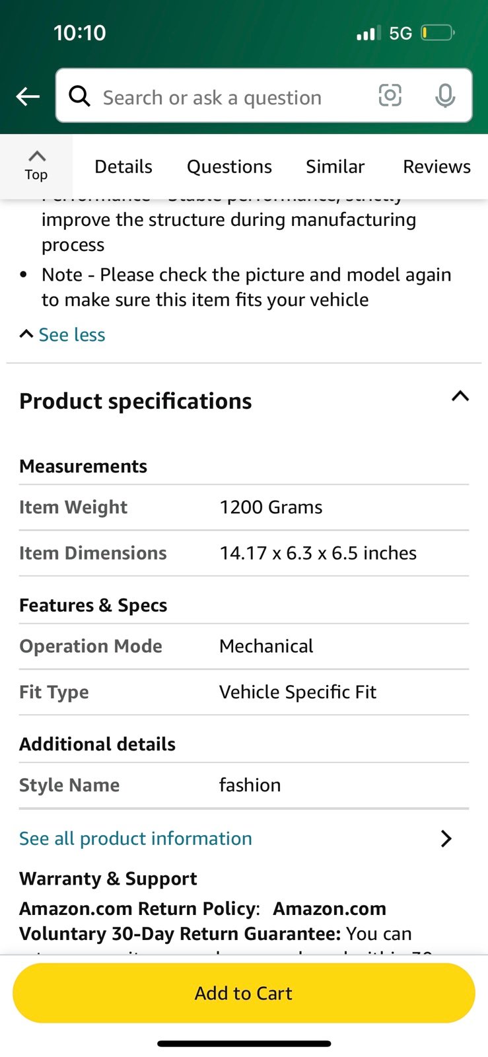
Task: Collapse the Product specifications section
Action: [x=460, y=396]
